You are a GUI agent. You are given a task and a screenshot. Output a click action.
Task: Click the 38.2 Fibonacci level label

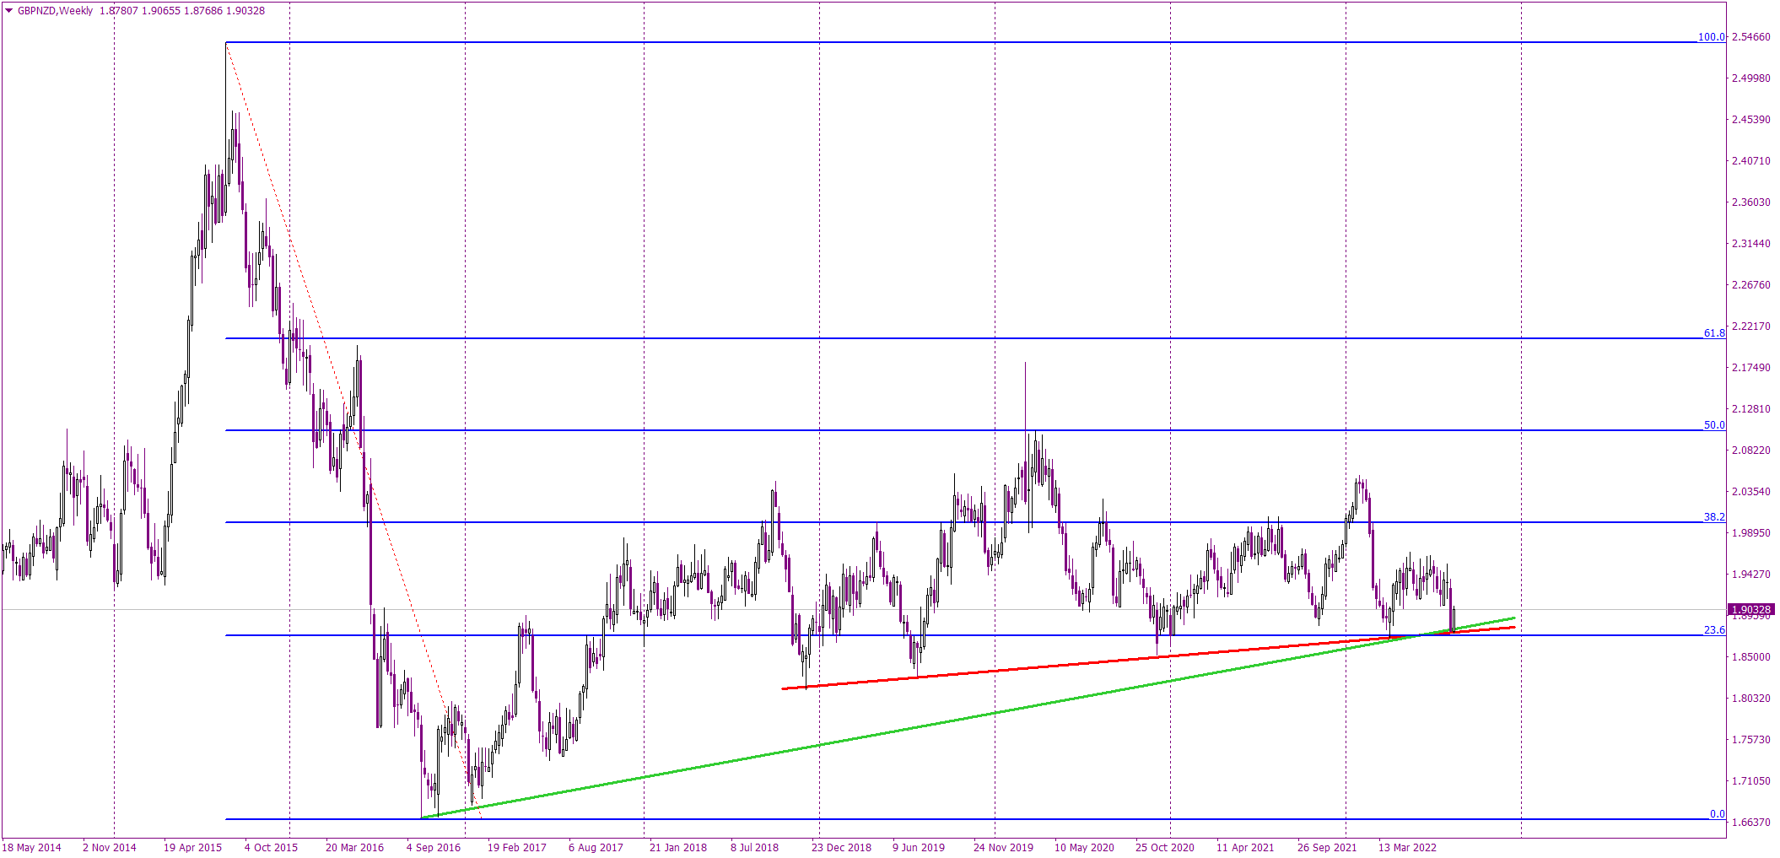click(x=1714, y=517)
